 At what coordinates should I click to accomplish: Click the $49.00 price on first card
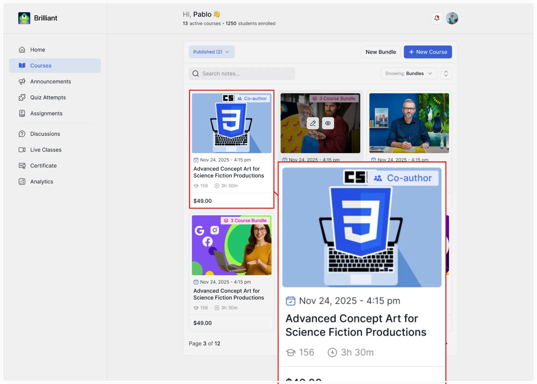tap(203, 201)
